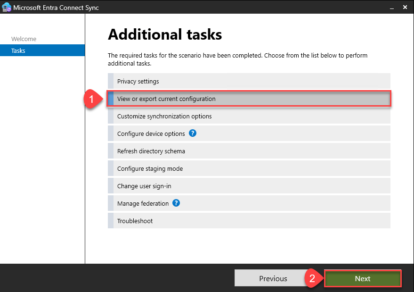Close the Entra Connect Sync wizard
Screen dimensions: 414x292
(405, 8)
